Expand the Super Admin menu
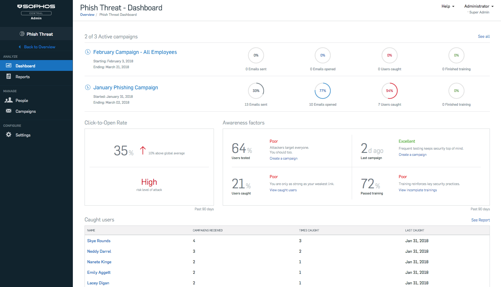 pyautogui.click(x=479, y=12)
